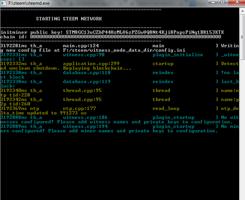Click the chain id zeros value
The width and height of the screenshot is (245, 200).
point(126,37)
